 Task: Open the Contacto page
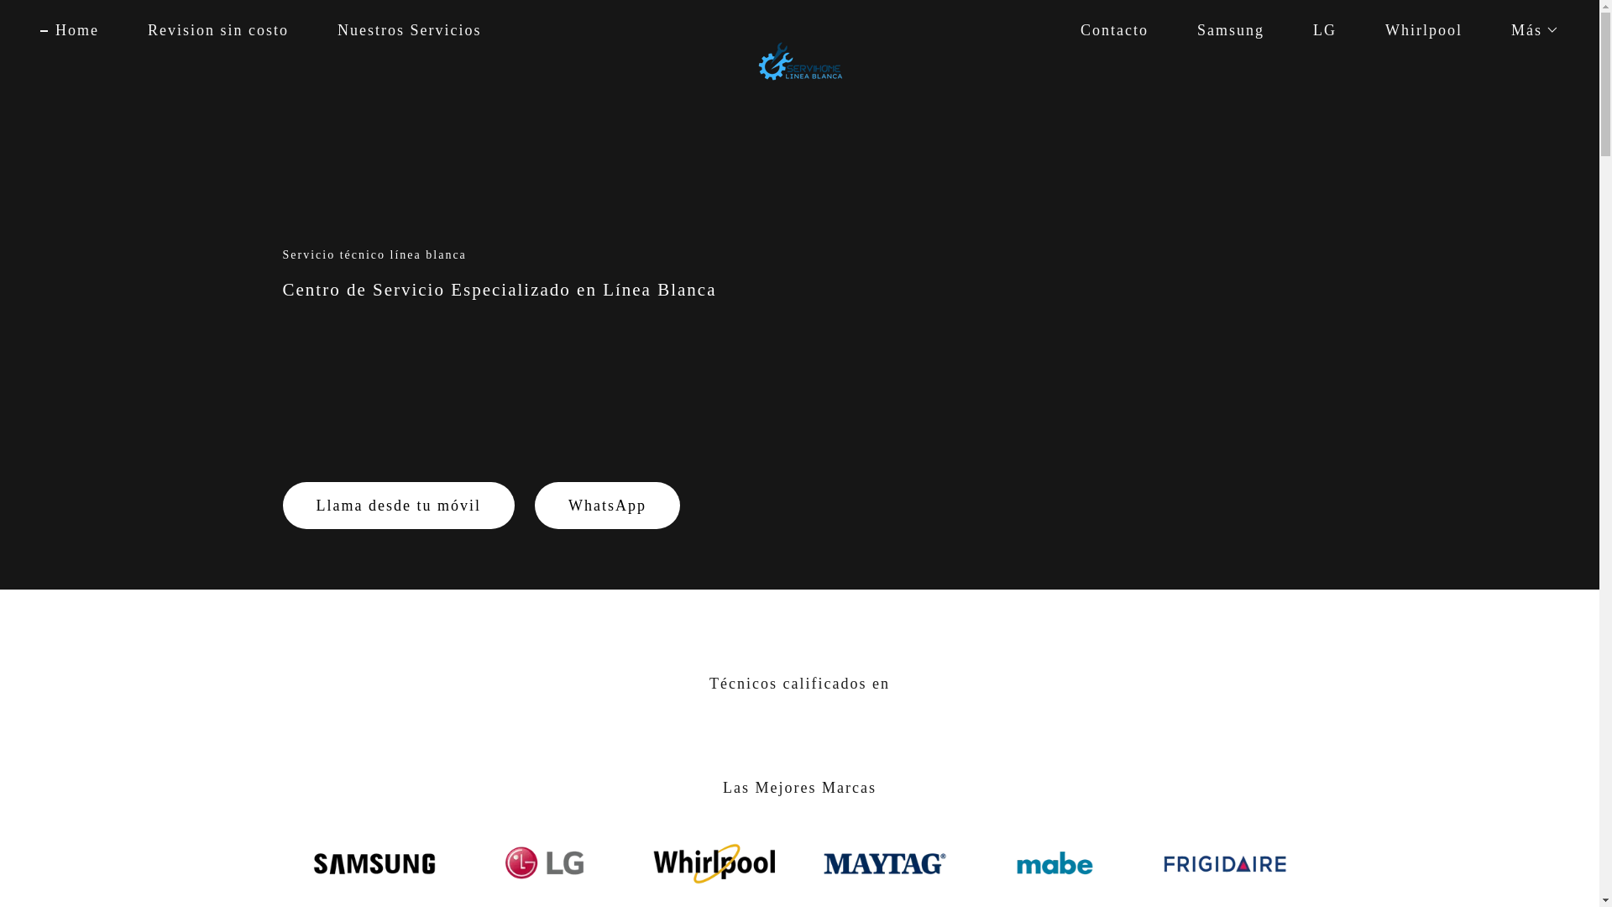1114,30
